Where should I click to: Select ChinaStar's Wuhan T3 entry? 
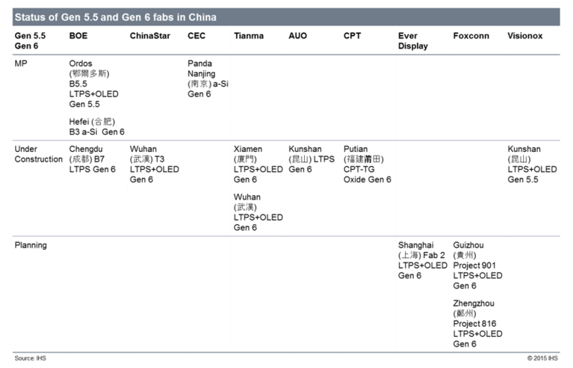pos(154,165)
